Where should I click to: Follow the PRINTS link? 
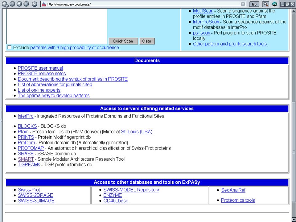pos(26,137)
